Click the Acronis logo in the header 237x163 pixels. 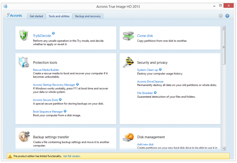(15, 16)
